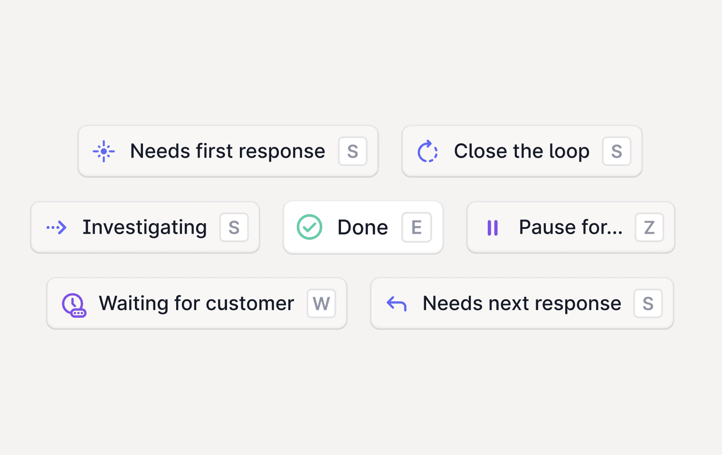Set status to Waiting for customer

pyautogui.click(x=196, y=303)
